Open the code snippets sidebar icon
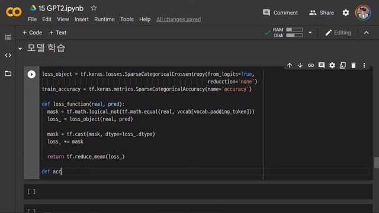Screen dimensions: 379x213 (8, 55)
